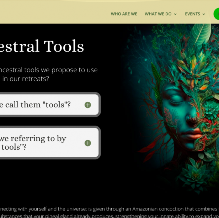Expand the 'we referring to by tools' question text
This screenshot has height=218, width=219.
34,143
